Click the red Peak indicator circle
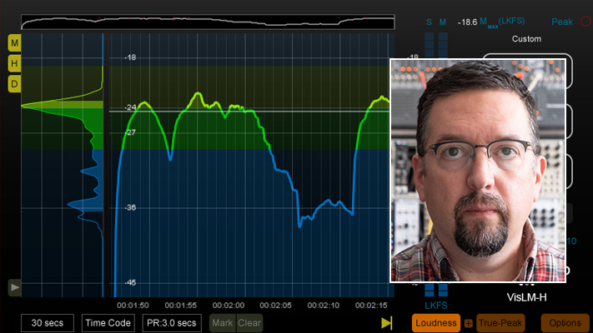Image resolution: width=593 pixels, height=333 pixels. tap(585, 22)
